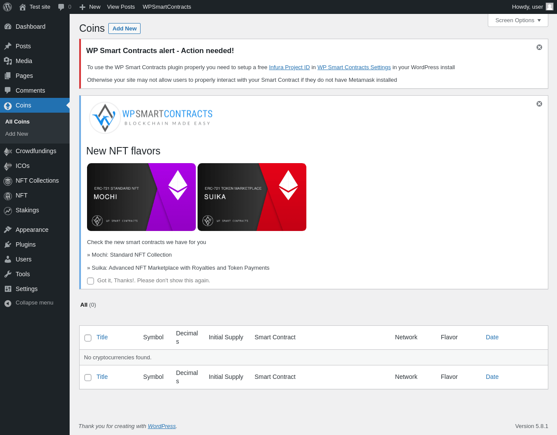Click the Stakings chart icon
This screenshot has height=435, width=557.
pyautogui.click(x=8, y=211)
